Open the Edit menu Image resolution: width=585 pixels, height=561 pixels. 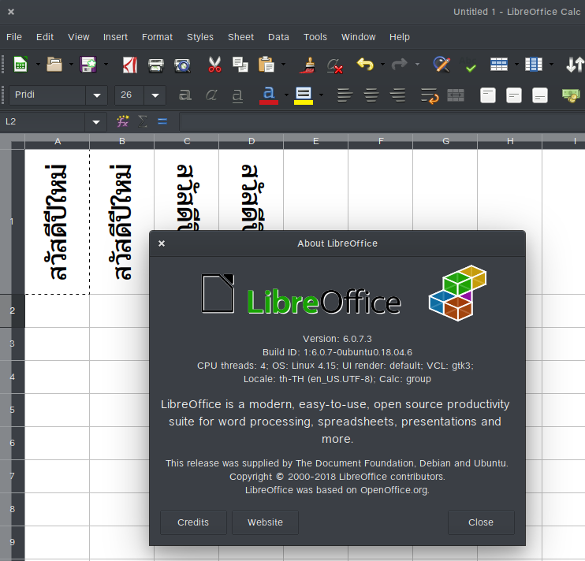[x=45, y=37]
